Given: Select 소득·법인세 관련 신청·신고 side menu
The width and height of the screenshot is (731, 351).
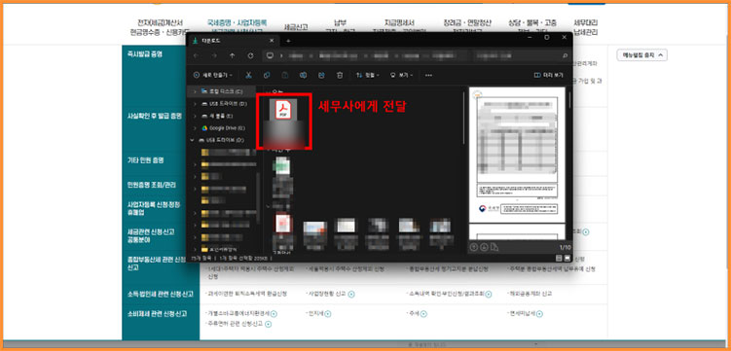Looking at the screenshot, I should click(160, 295).
